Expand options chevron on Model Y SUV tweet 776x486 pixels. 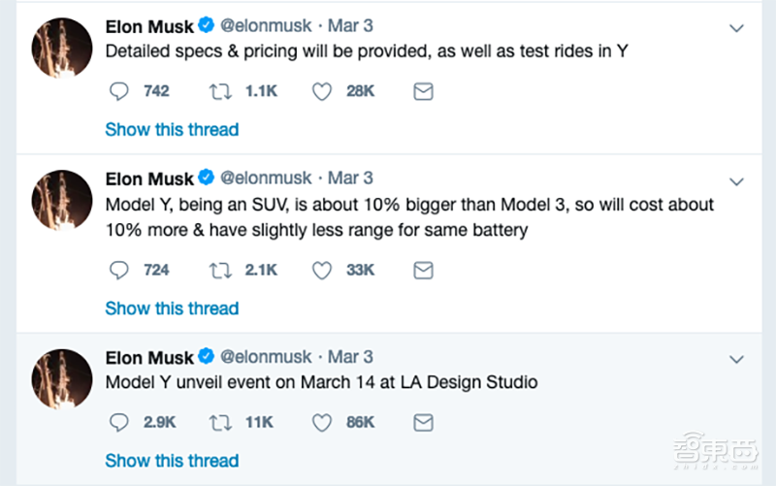click(736, 181)
